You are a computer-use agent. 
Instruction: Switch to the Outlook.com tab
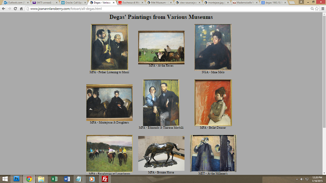pos(16,3)
